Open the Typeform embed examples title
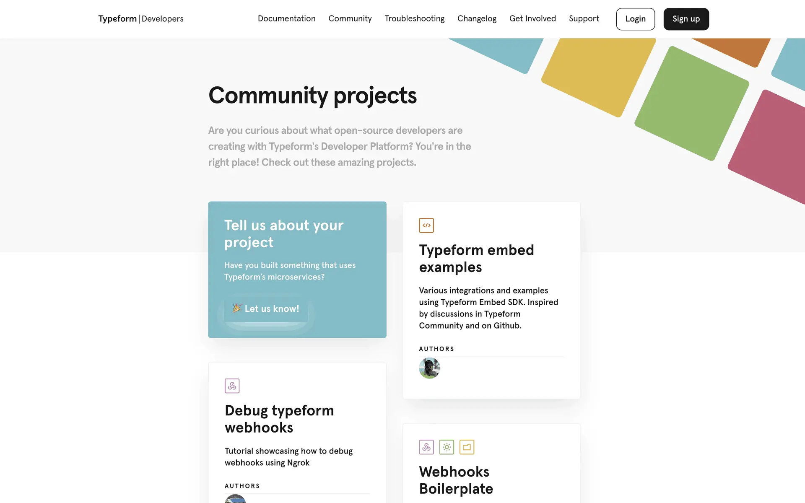 click(476, 259)
